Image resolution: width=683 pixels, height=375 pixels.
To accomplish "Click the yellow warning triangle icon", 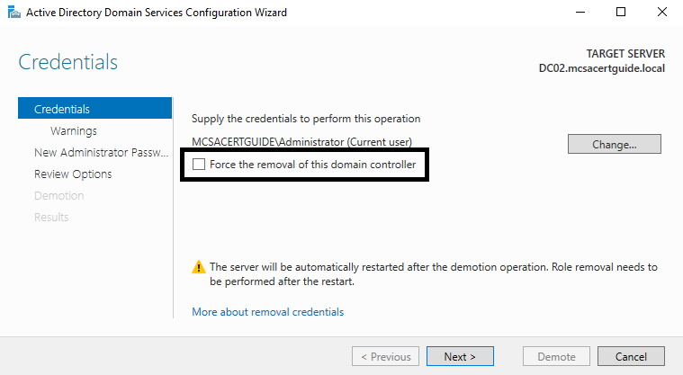I will (x=198, y=268).
